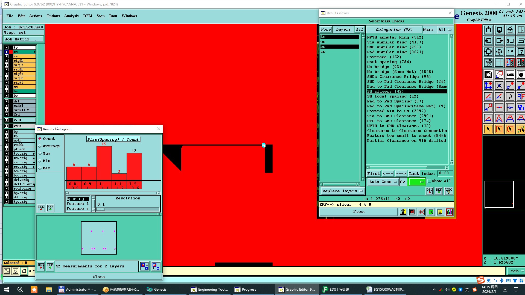This screenshot has width=525, height=295.
Task: Click the Resolution slider track
Action: coord(128,209)
